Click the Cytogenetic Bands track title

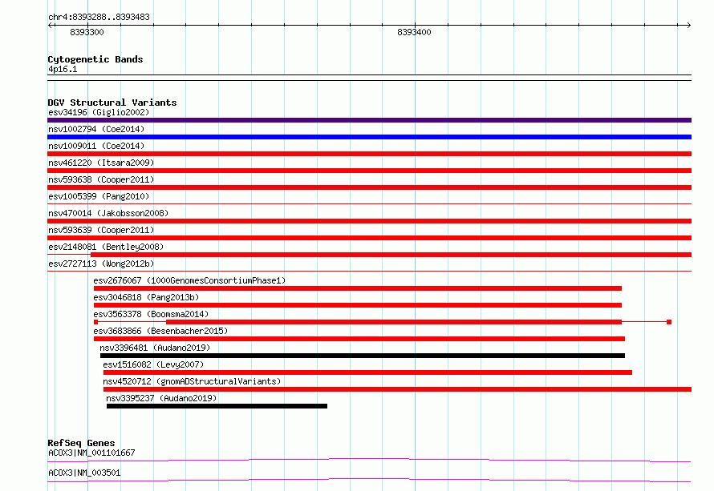(x=95, y=59)
